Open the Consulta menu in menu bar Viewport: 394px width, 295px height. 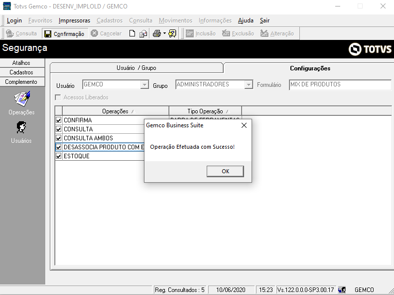140,20
